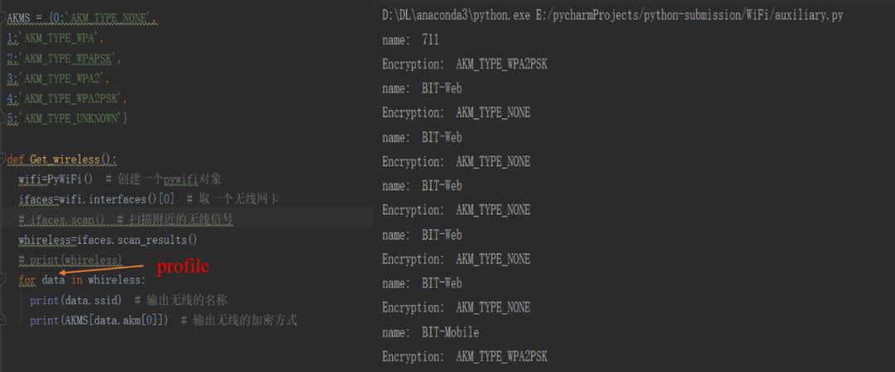
Task: Click the 'AKM_TYPE_UNKNOWN' dictionary entry
Action: (73, 118)
